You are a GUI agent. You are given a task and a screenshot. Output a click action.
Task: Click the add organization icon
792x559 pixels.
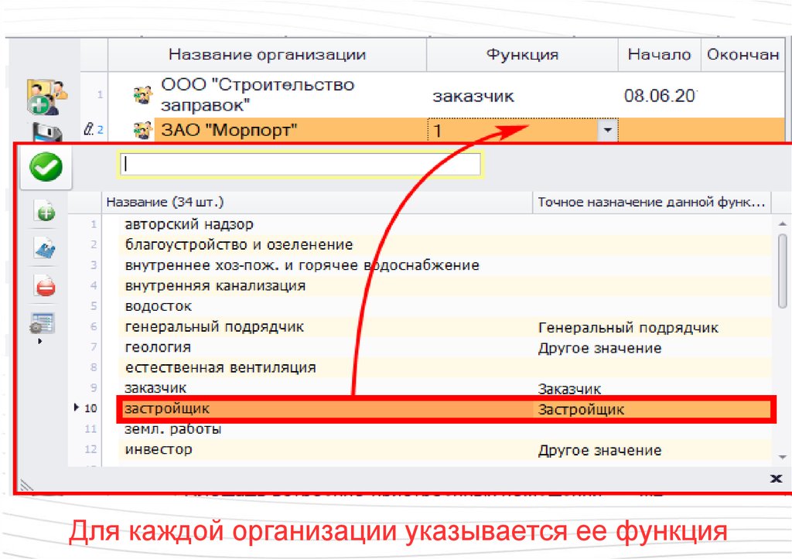pos(46,96)
